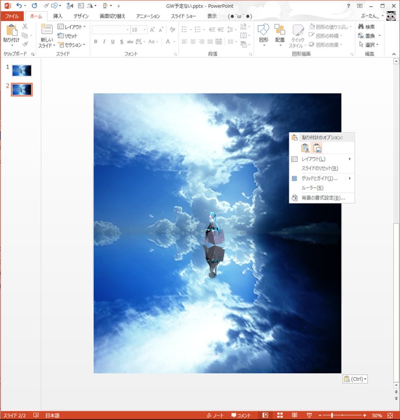Choose paste as picture icon
This screenshot has width=400, height=420.
tap(317, 148)
